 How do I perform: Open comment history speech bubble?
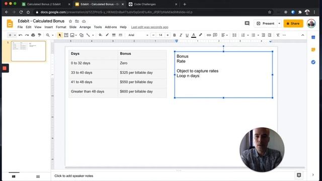coord(247,24)
